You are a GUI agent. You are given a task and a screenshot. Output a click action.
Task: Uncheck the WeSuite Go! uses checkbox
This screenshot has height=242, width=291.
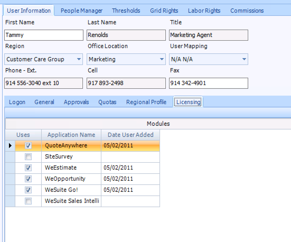(x=28, y=190)
